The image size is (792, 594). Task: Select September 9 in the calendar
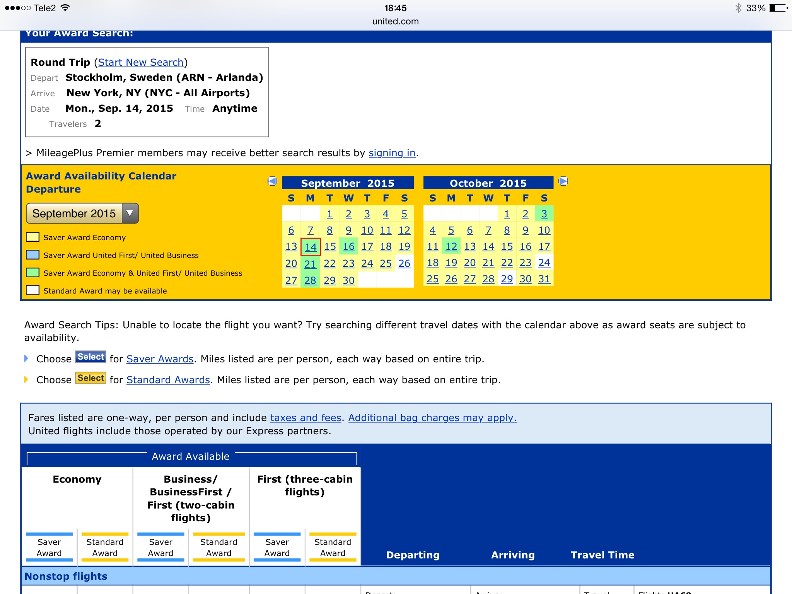tap(348, 230)
